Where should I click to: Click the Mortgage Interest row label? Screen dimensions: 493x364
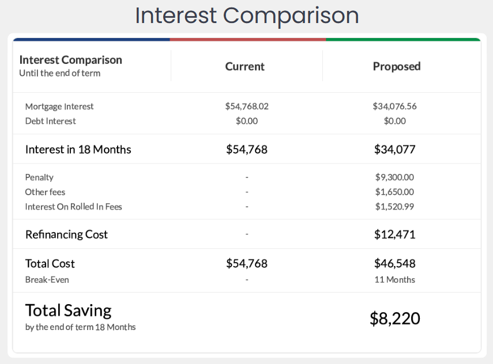pos(59,107)
